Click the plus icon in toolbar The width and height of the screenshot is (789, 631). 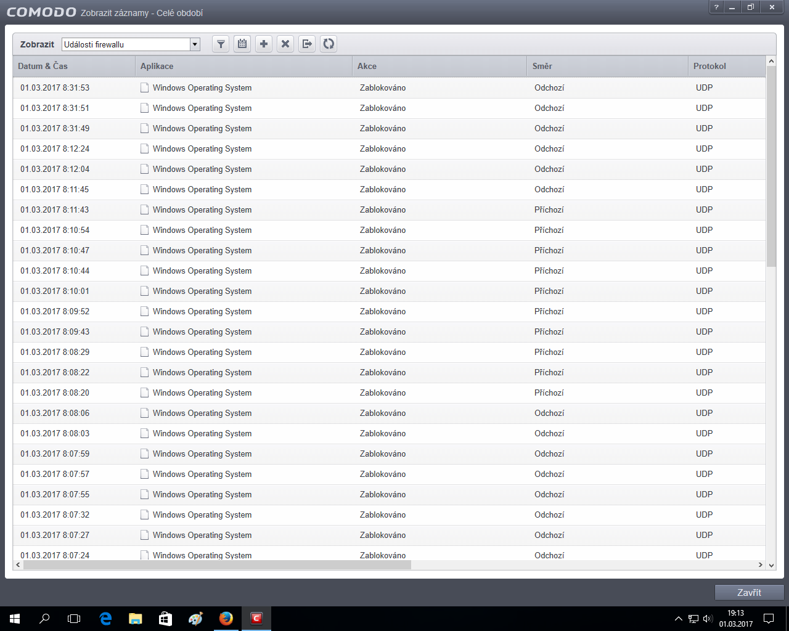264,44
